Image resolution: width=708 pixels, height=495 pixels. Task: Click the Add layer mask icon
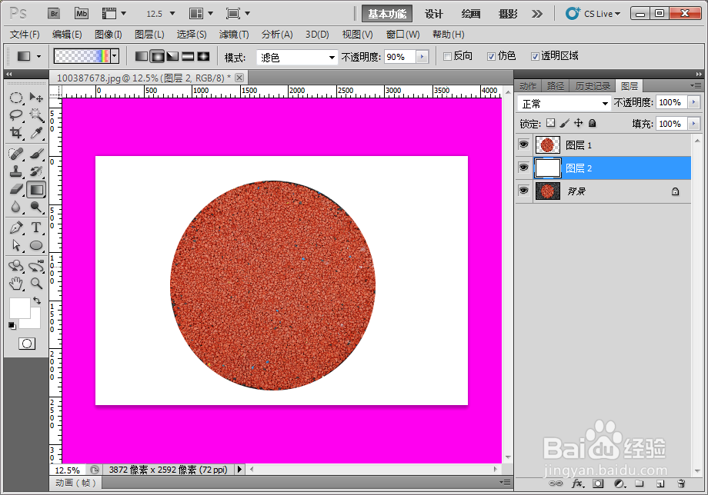tap(598, 483)
